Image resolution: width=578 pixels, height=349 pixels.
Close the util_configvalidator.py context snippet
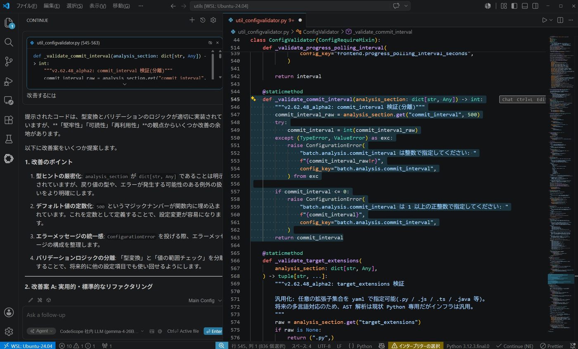click(x=218, y=43)
